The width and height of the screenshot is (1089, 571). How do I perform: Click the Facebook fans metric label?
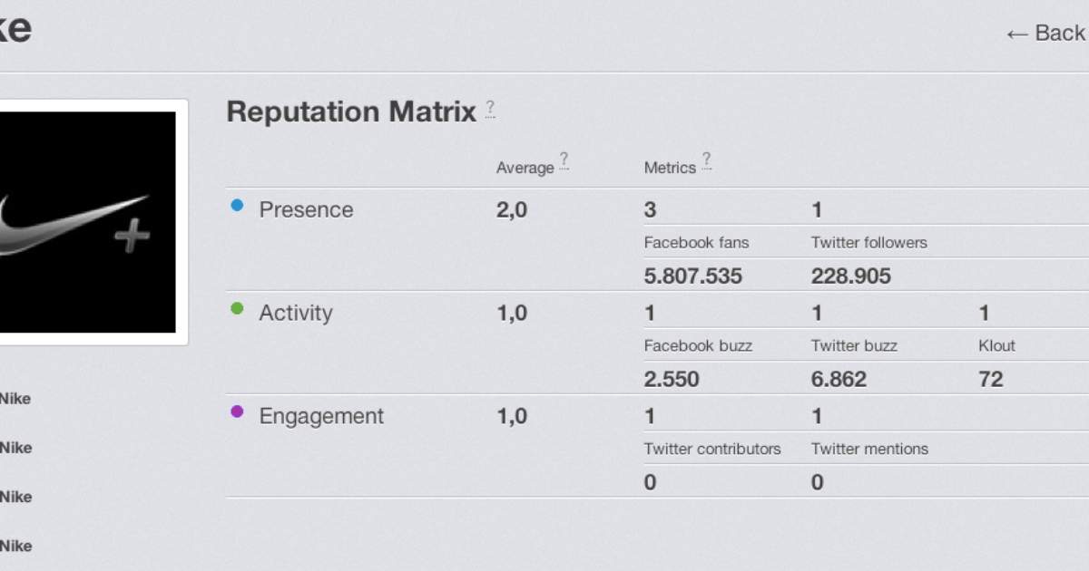coord(696,243)
